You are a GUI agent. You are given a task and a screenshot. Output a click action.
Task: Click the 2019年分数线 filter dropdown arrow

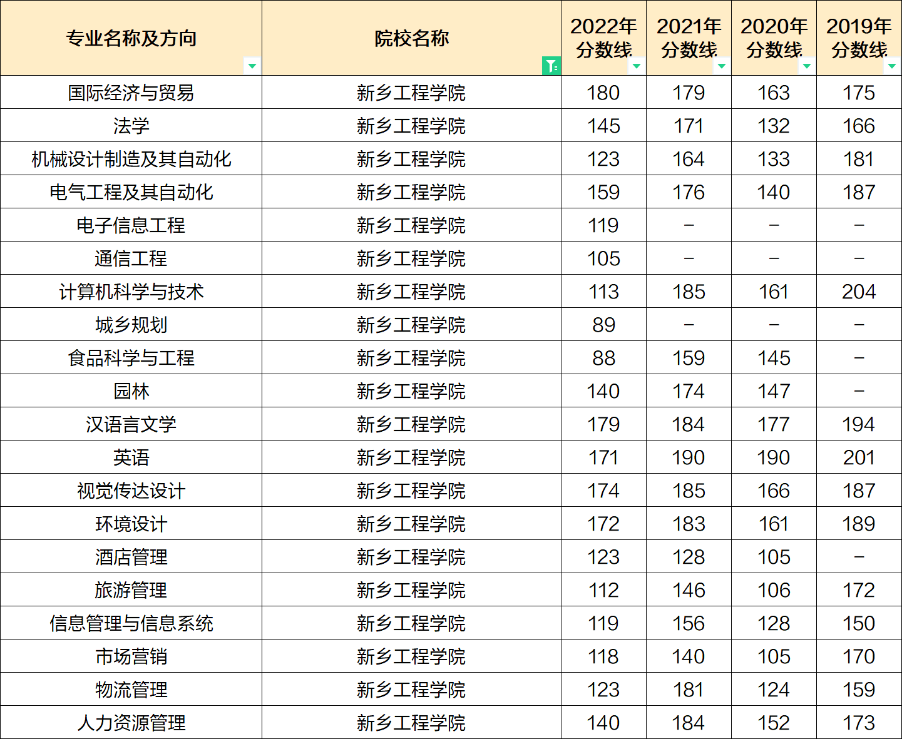[892, 66]
